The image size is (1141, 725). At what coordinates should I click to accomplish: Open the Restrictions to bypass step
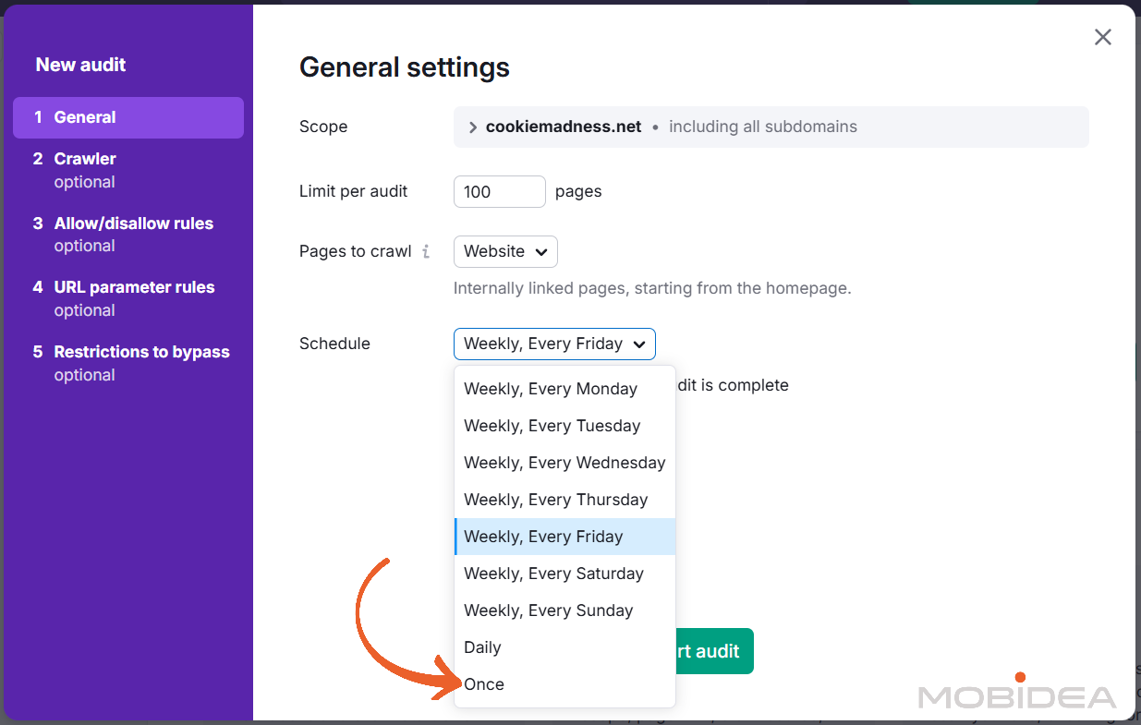coord(141,352)
